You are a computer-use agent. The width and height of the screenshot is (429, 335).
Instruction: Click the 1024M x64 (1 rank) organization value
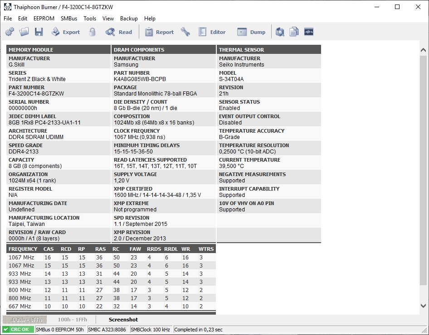[x=32, y=181]
